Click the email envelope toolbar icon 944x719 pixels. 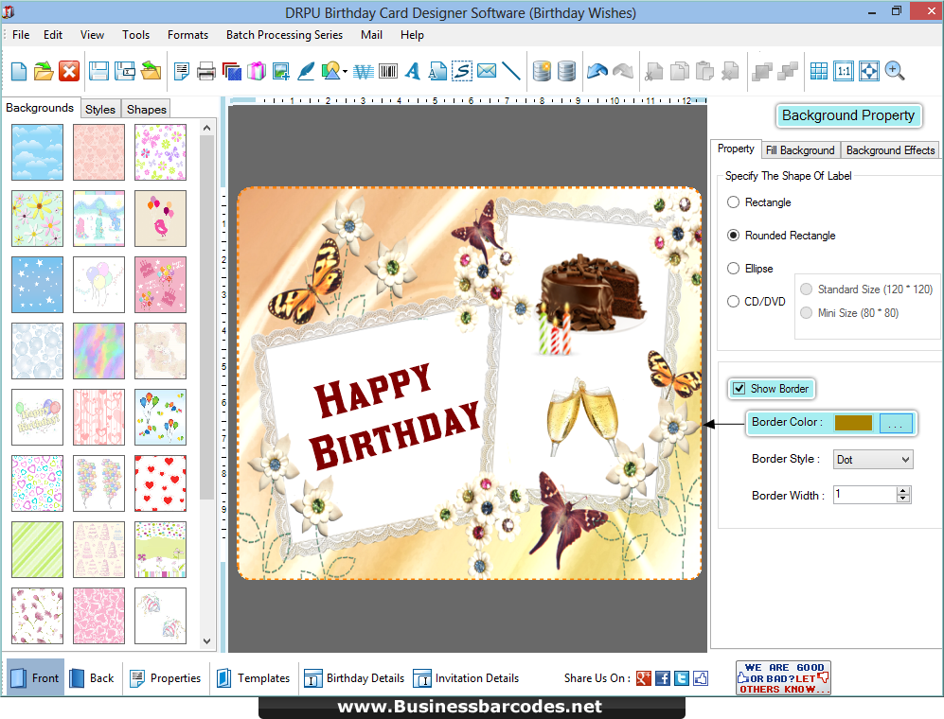point(487,71)
